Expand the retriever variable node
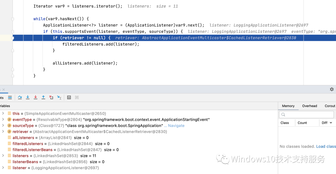The height and width of the screenshot is (174, 336). click(x=3, y=131)
